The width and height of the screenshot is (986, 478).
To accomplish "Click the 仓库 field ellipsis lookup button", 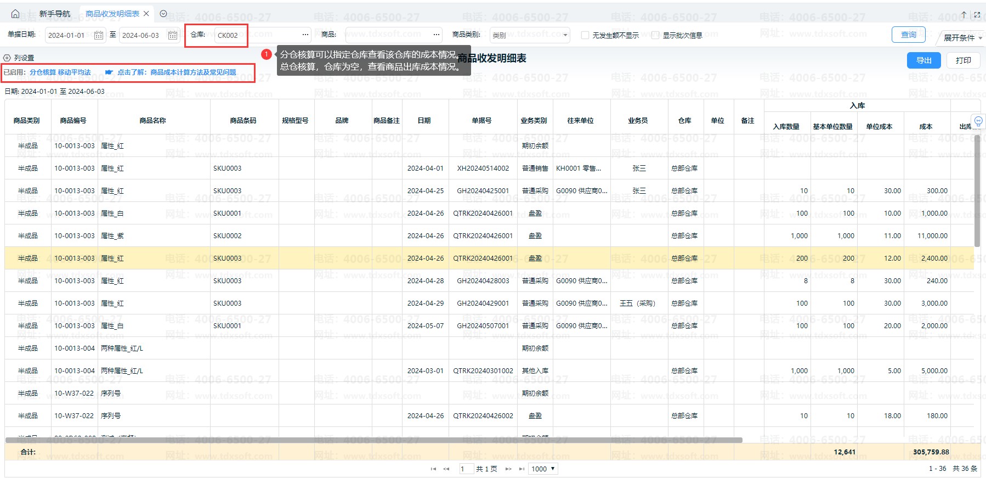I will [x=305, y=35].
